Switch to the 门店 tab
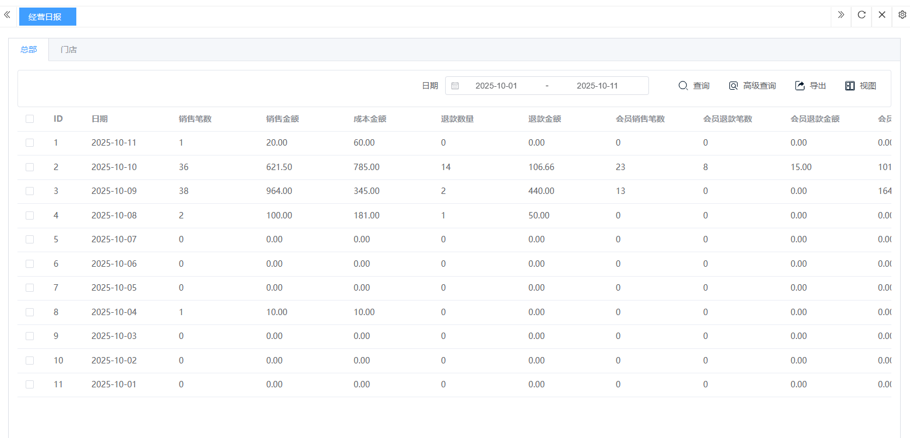The image size is (910, 438). pos(69,50)
